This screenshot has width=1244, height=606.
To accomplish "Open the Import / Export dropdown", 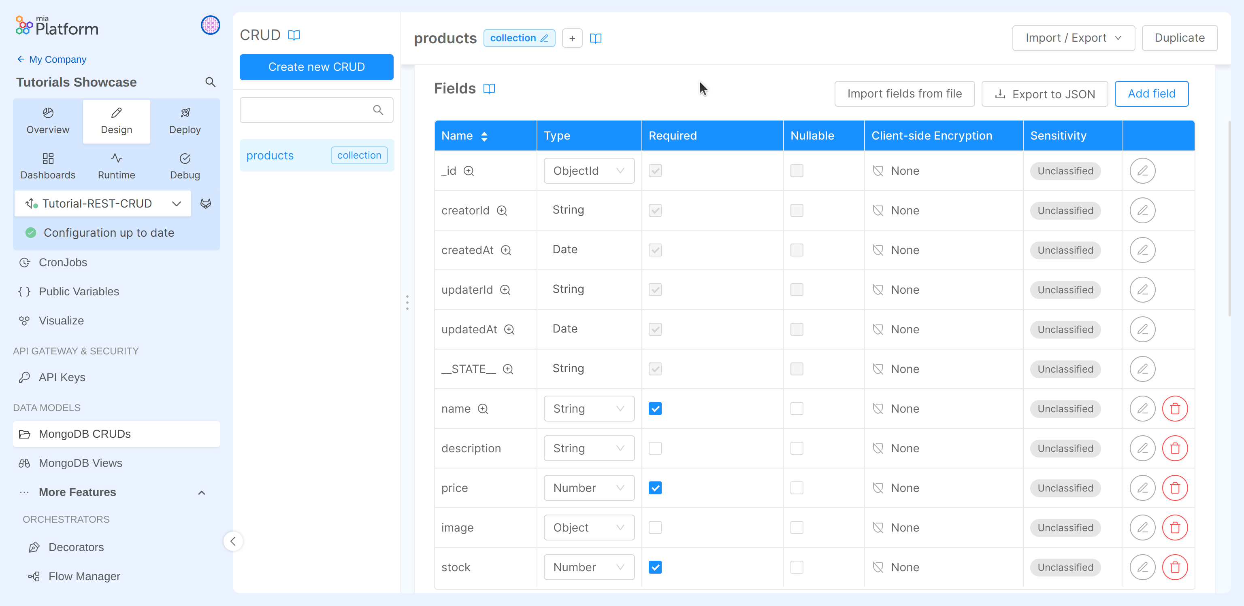I will 1073,38.
